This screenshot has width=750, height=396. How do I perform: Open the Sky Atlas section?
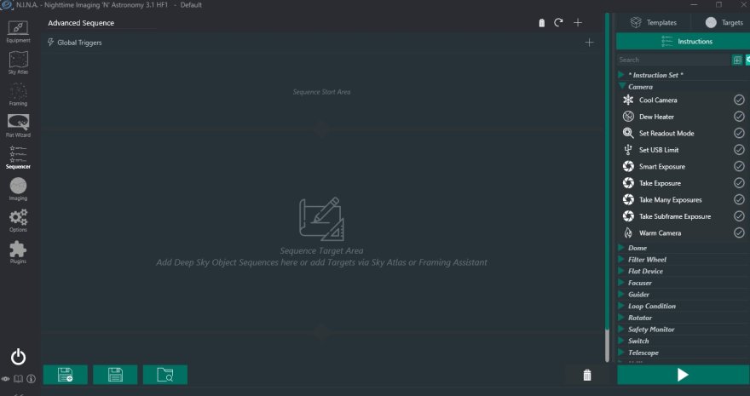pos(18,63)
